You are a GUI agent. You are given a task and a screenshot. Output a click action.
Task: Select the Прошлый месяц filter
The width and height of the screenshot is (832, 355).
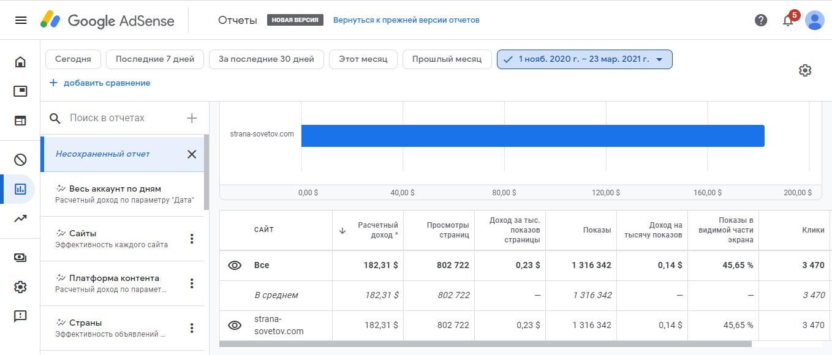[447, 59]
